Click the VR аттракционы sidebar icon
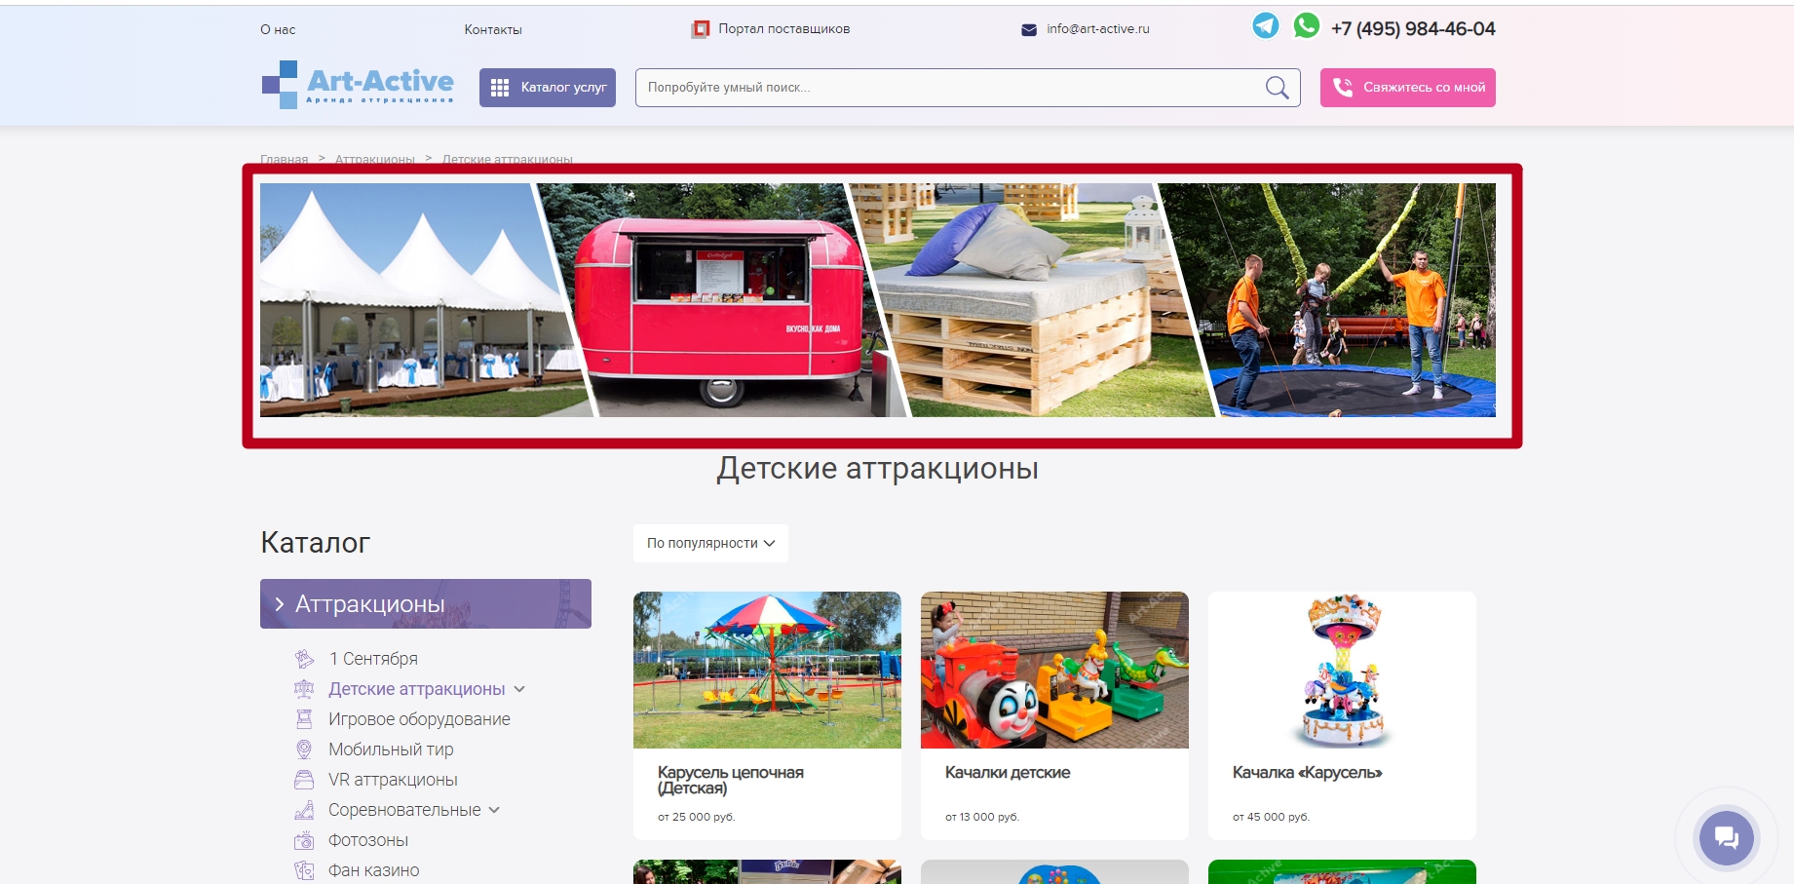This screenshot has width=1794, height=884. click(304, 780)
